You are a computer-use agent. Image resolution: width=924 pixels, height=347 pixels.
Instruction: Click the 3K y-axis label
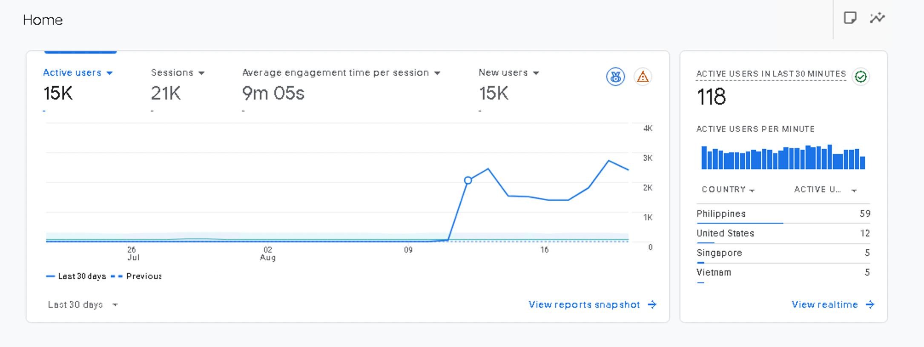[x=648, y=158]
